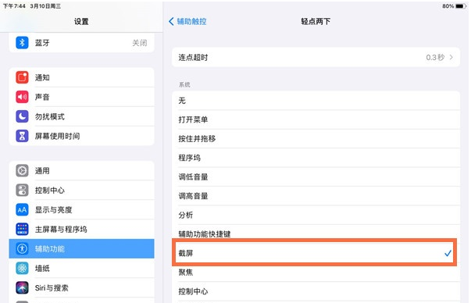This screenshot has height=303, width=471.
Task: Tap the 设置 sidebar title
Action: pos(81,21)
